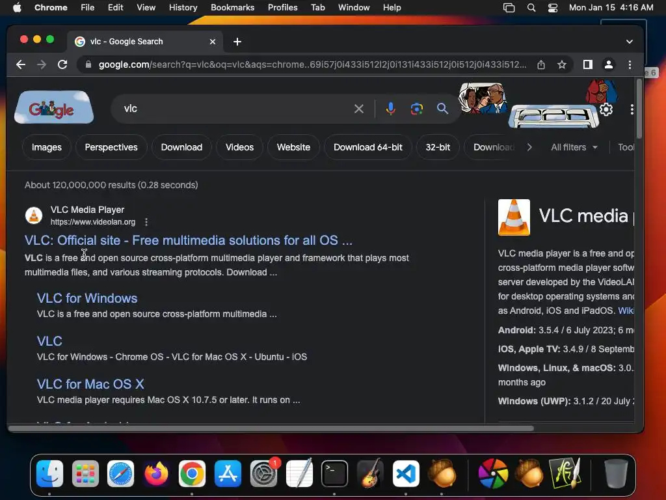Viewport: 666px width, 500px height.
Task: Reload the Google search page
Action: tap(62, 64)
